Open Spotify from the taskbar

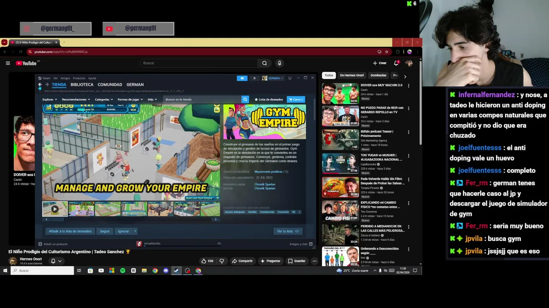point(123,270)
